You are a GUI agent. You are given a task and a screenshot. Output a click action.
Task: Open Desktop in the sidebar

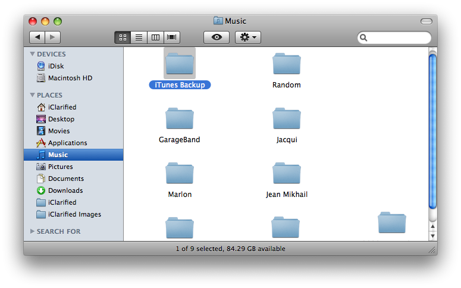(x=74, y=119)
